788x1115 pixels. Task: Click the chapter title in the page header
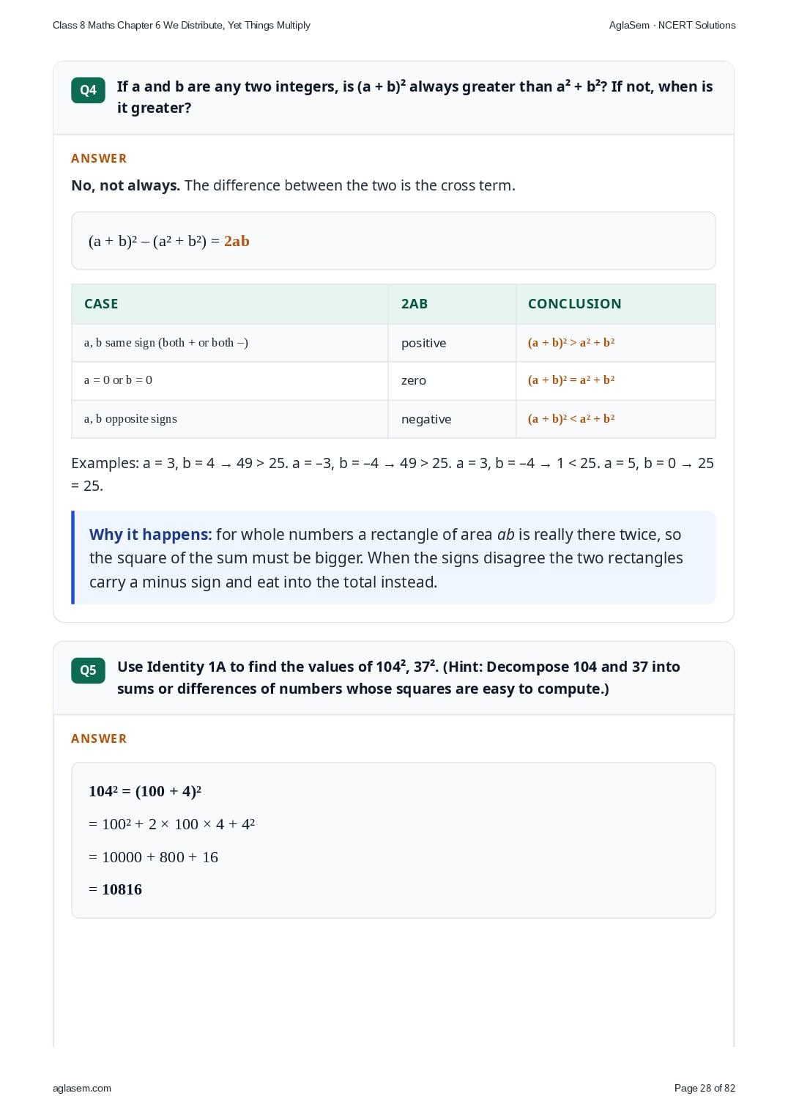pyautogui.click(x=182, y=25)
